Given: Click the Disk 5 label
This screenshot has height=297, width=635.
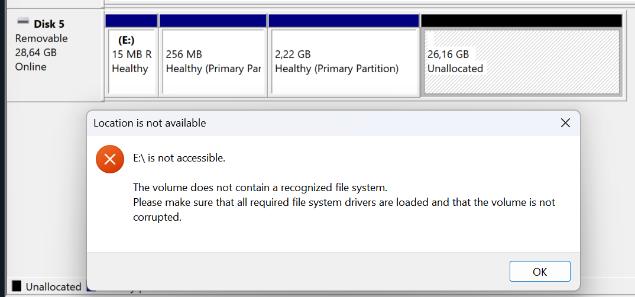Looking at the screenshot, I should click(x=48, y=24).
